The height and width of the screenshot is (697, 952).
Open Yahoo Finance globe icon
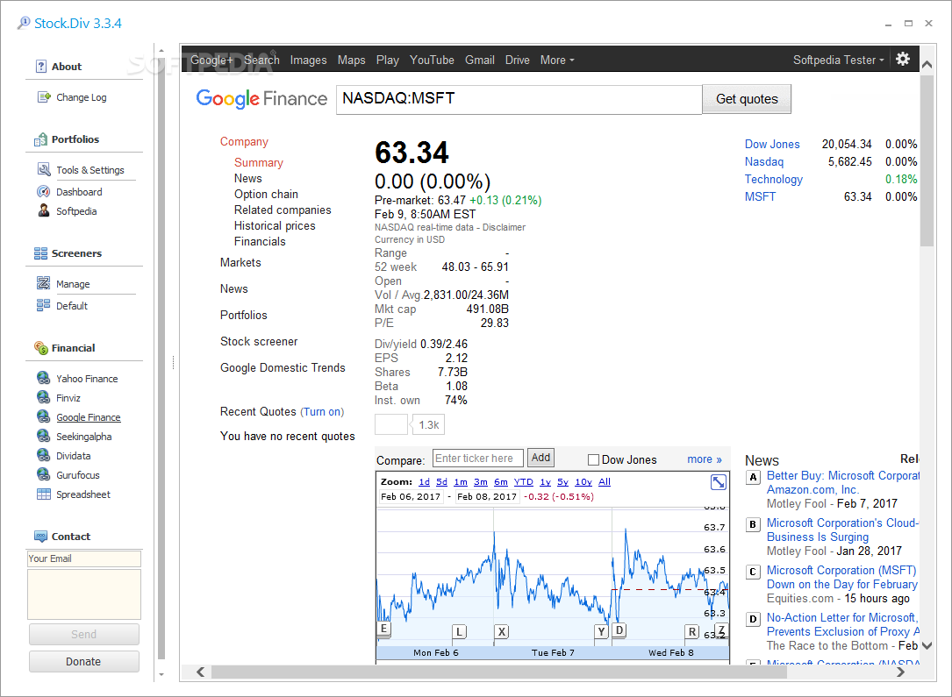click(x=44, y=378)
